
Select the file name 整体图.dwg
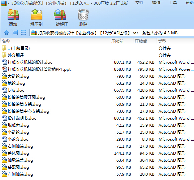[x=18, y=153]
